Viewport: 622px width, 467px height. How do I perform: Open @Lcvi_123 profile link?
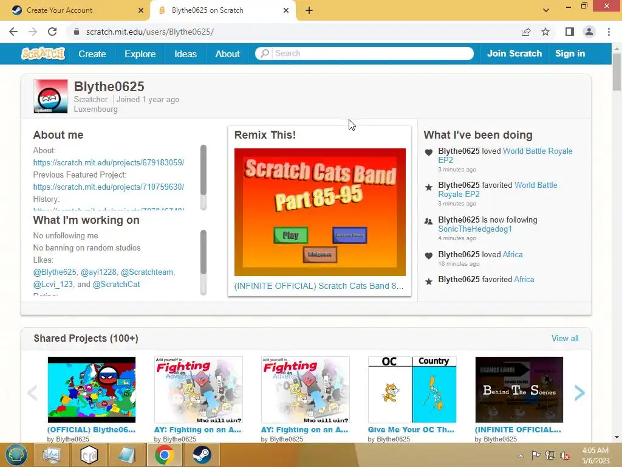pyautogui.click(x=53, y=285)
